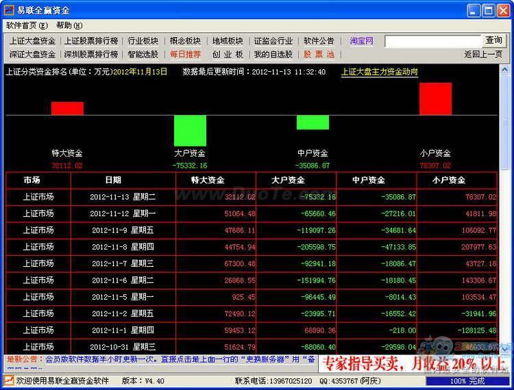Open 股票池 page
514x390 pixels.
[319, 54]
